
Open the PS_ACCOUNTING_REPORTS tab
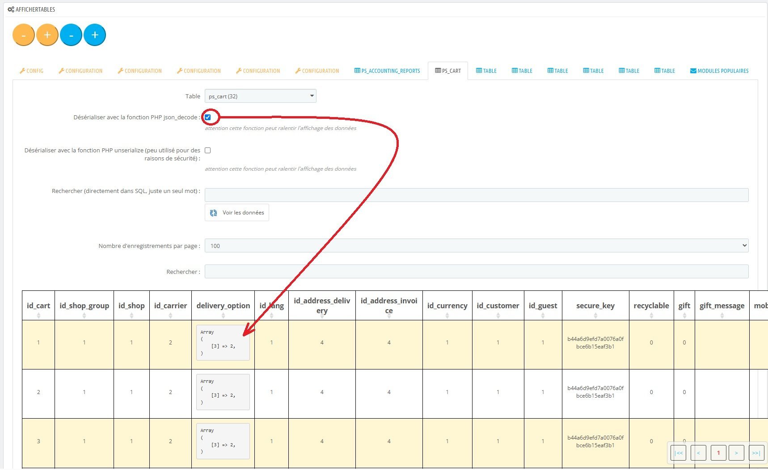[387, 71]
